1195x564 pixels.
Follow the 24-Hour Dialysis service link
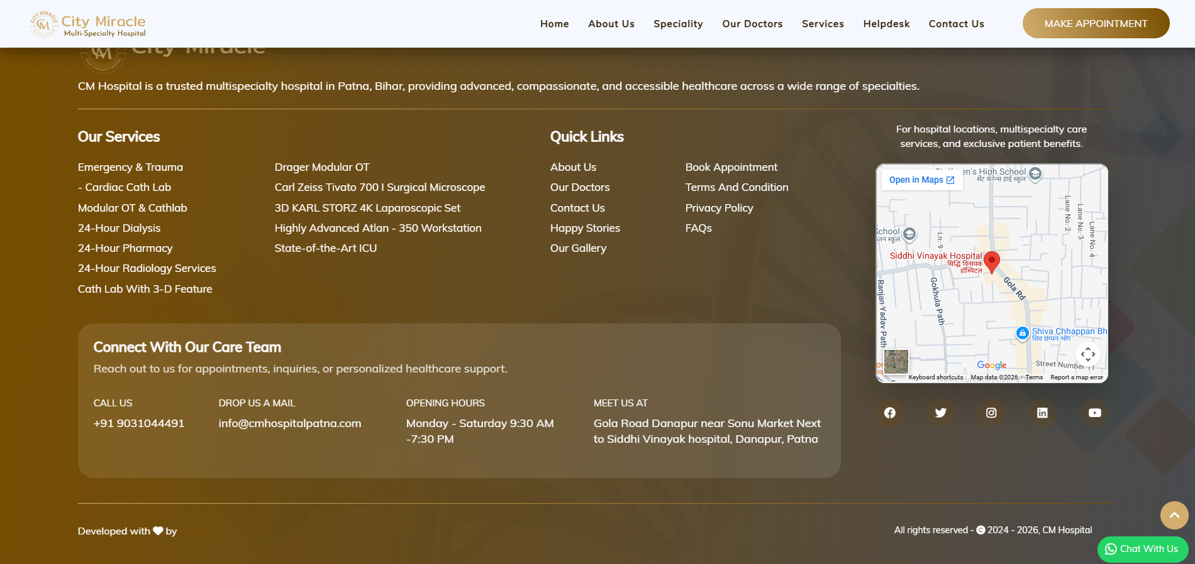coord(119,228)
